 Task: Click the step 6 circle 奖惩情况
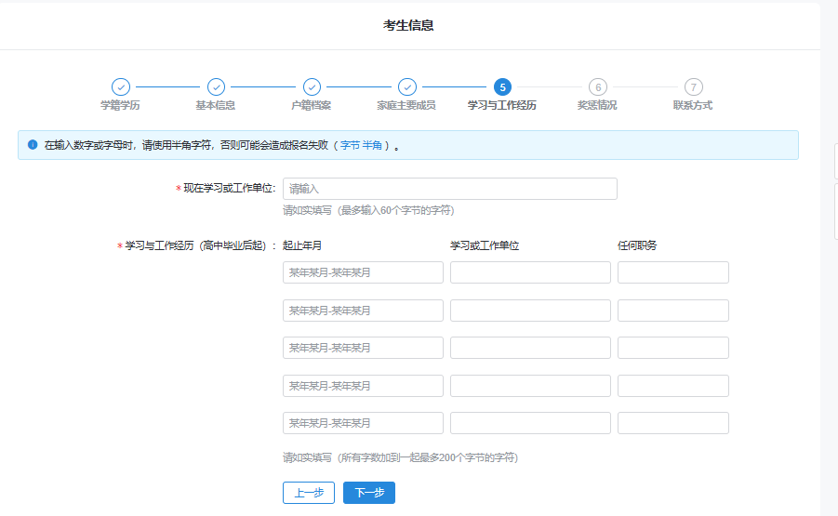coord(598,86)
